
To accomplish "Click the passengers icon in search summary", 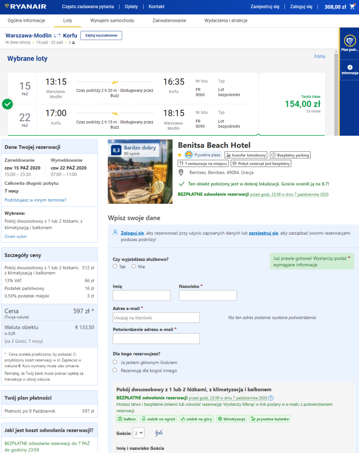I will [x=74, y=43].
